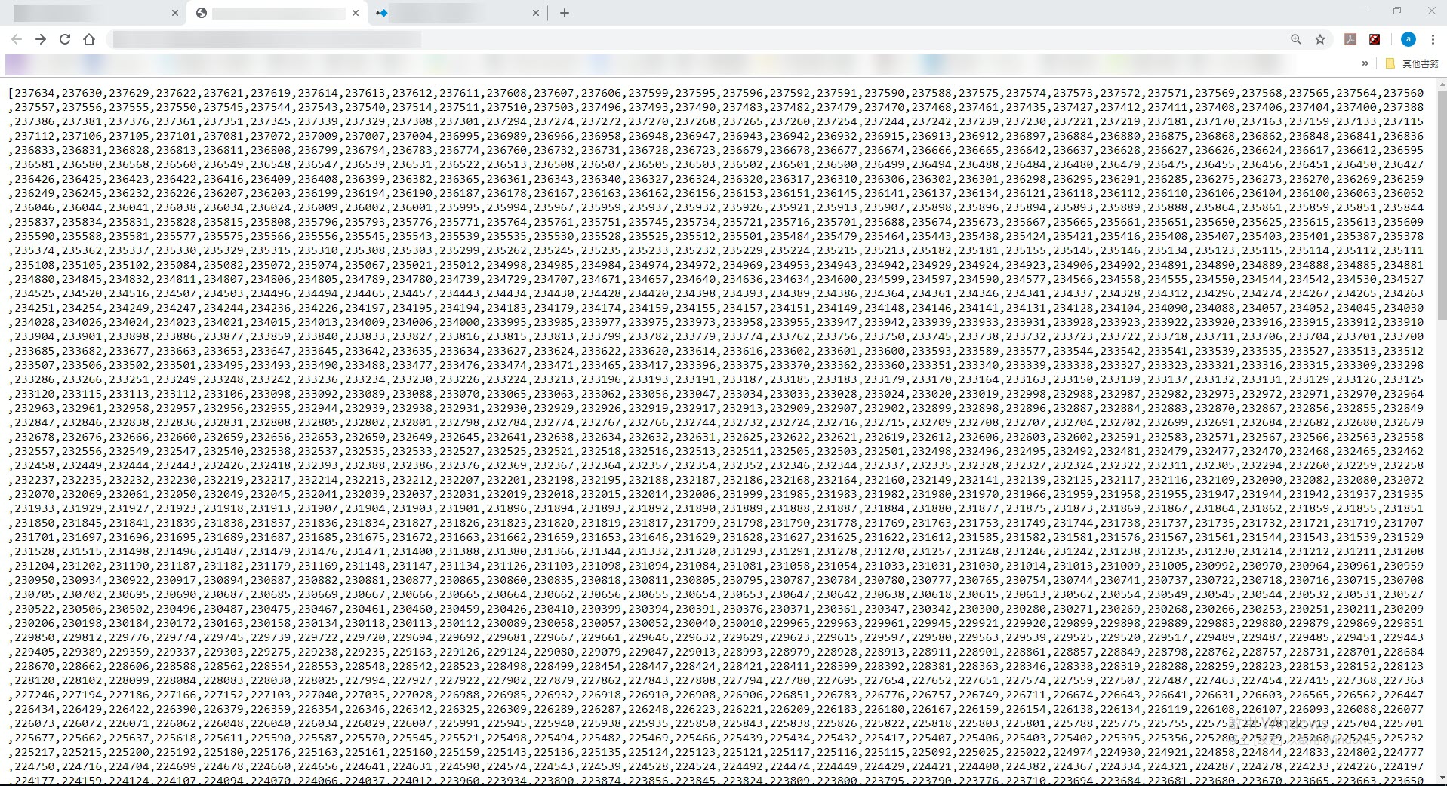Screen dimensions: 1447x786
Task: Click the number 224750
Action: point(35,766)
